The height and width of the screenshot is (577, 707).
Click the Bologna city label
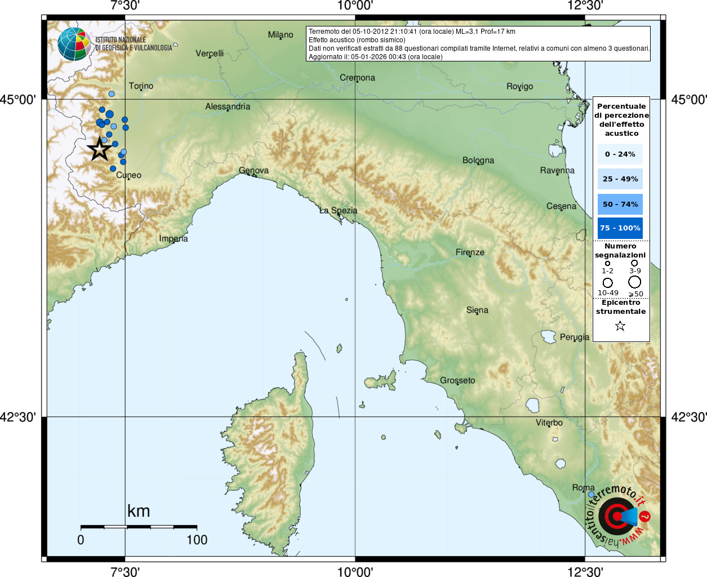478,160
